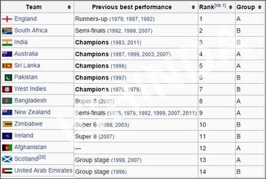Open the Zimbabwe team link

(x=28, y=124)
